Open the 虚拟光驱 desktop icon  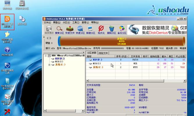coord(22,21)
